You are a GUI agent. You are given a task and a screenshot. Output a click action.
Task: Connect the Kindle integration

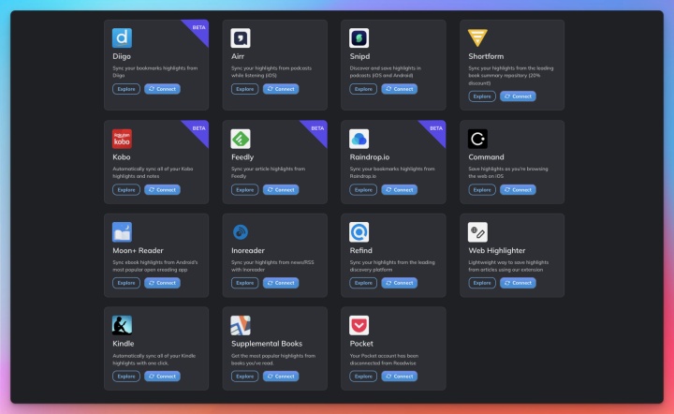point(162,376)
